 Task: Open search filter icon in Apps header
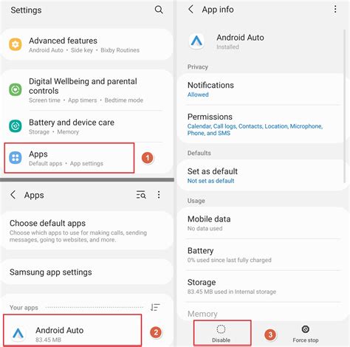pyautogui.click(x=141, y=195)
